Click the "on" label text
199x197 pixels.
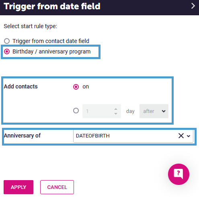(x=86, y=87)
